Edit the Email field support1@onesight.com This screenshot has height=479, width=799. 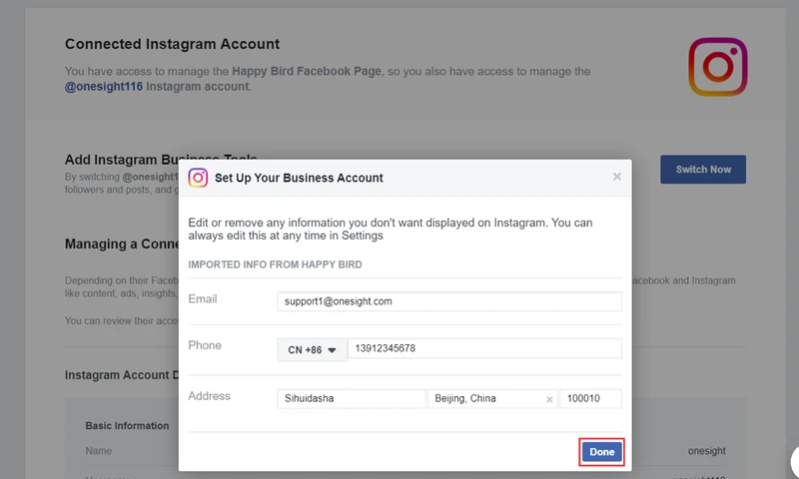point(449,301)
